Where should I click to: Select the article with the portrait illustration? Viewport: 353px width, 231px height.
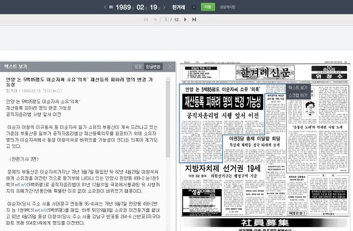coord(318,129)
